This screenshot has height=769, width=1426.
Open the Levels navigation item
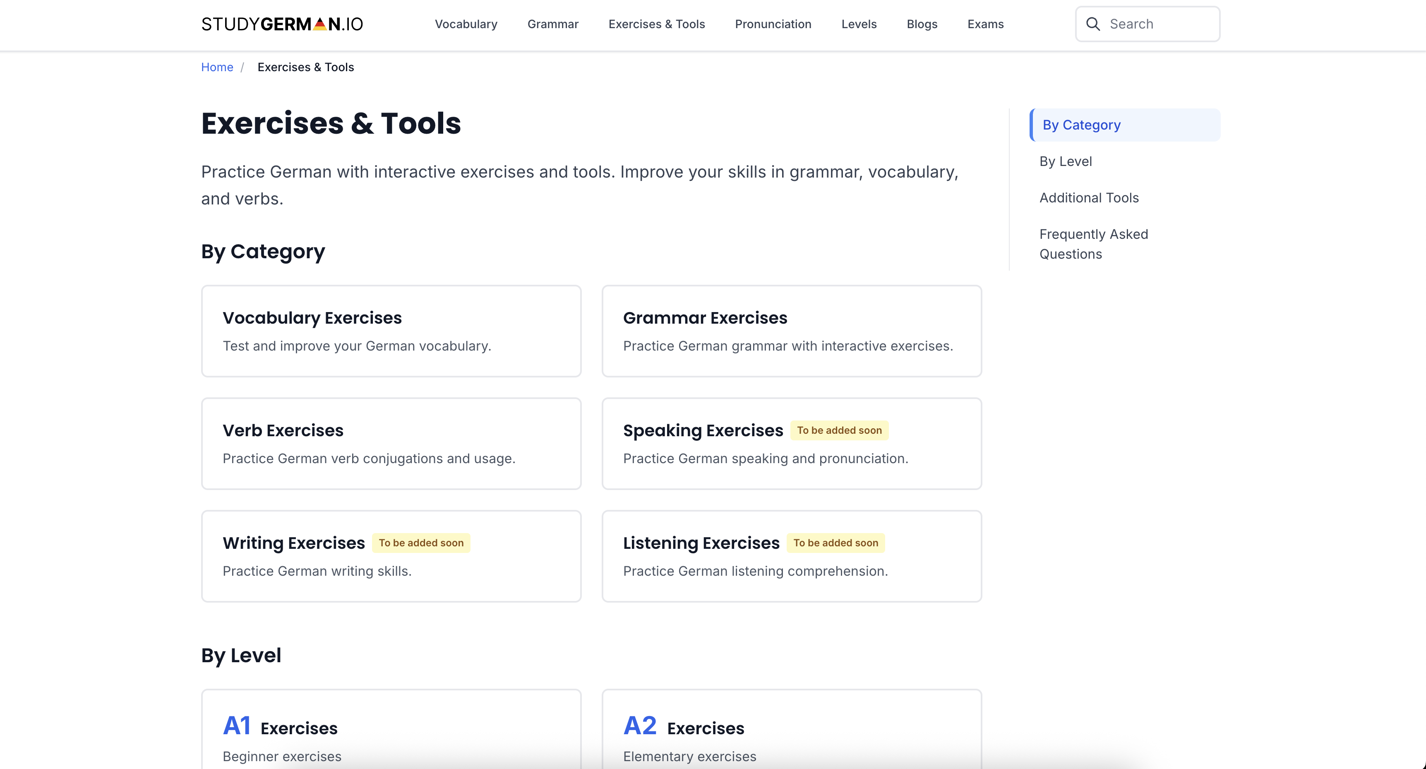(859, 24)
